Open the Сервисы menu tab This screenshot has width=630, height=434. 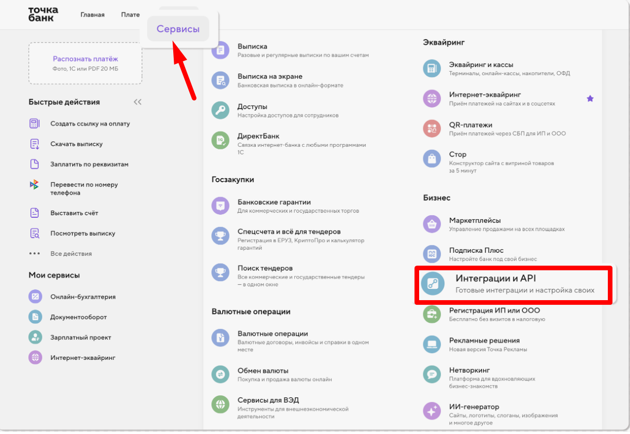point(178,29)
